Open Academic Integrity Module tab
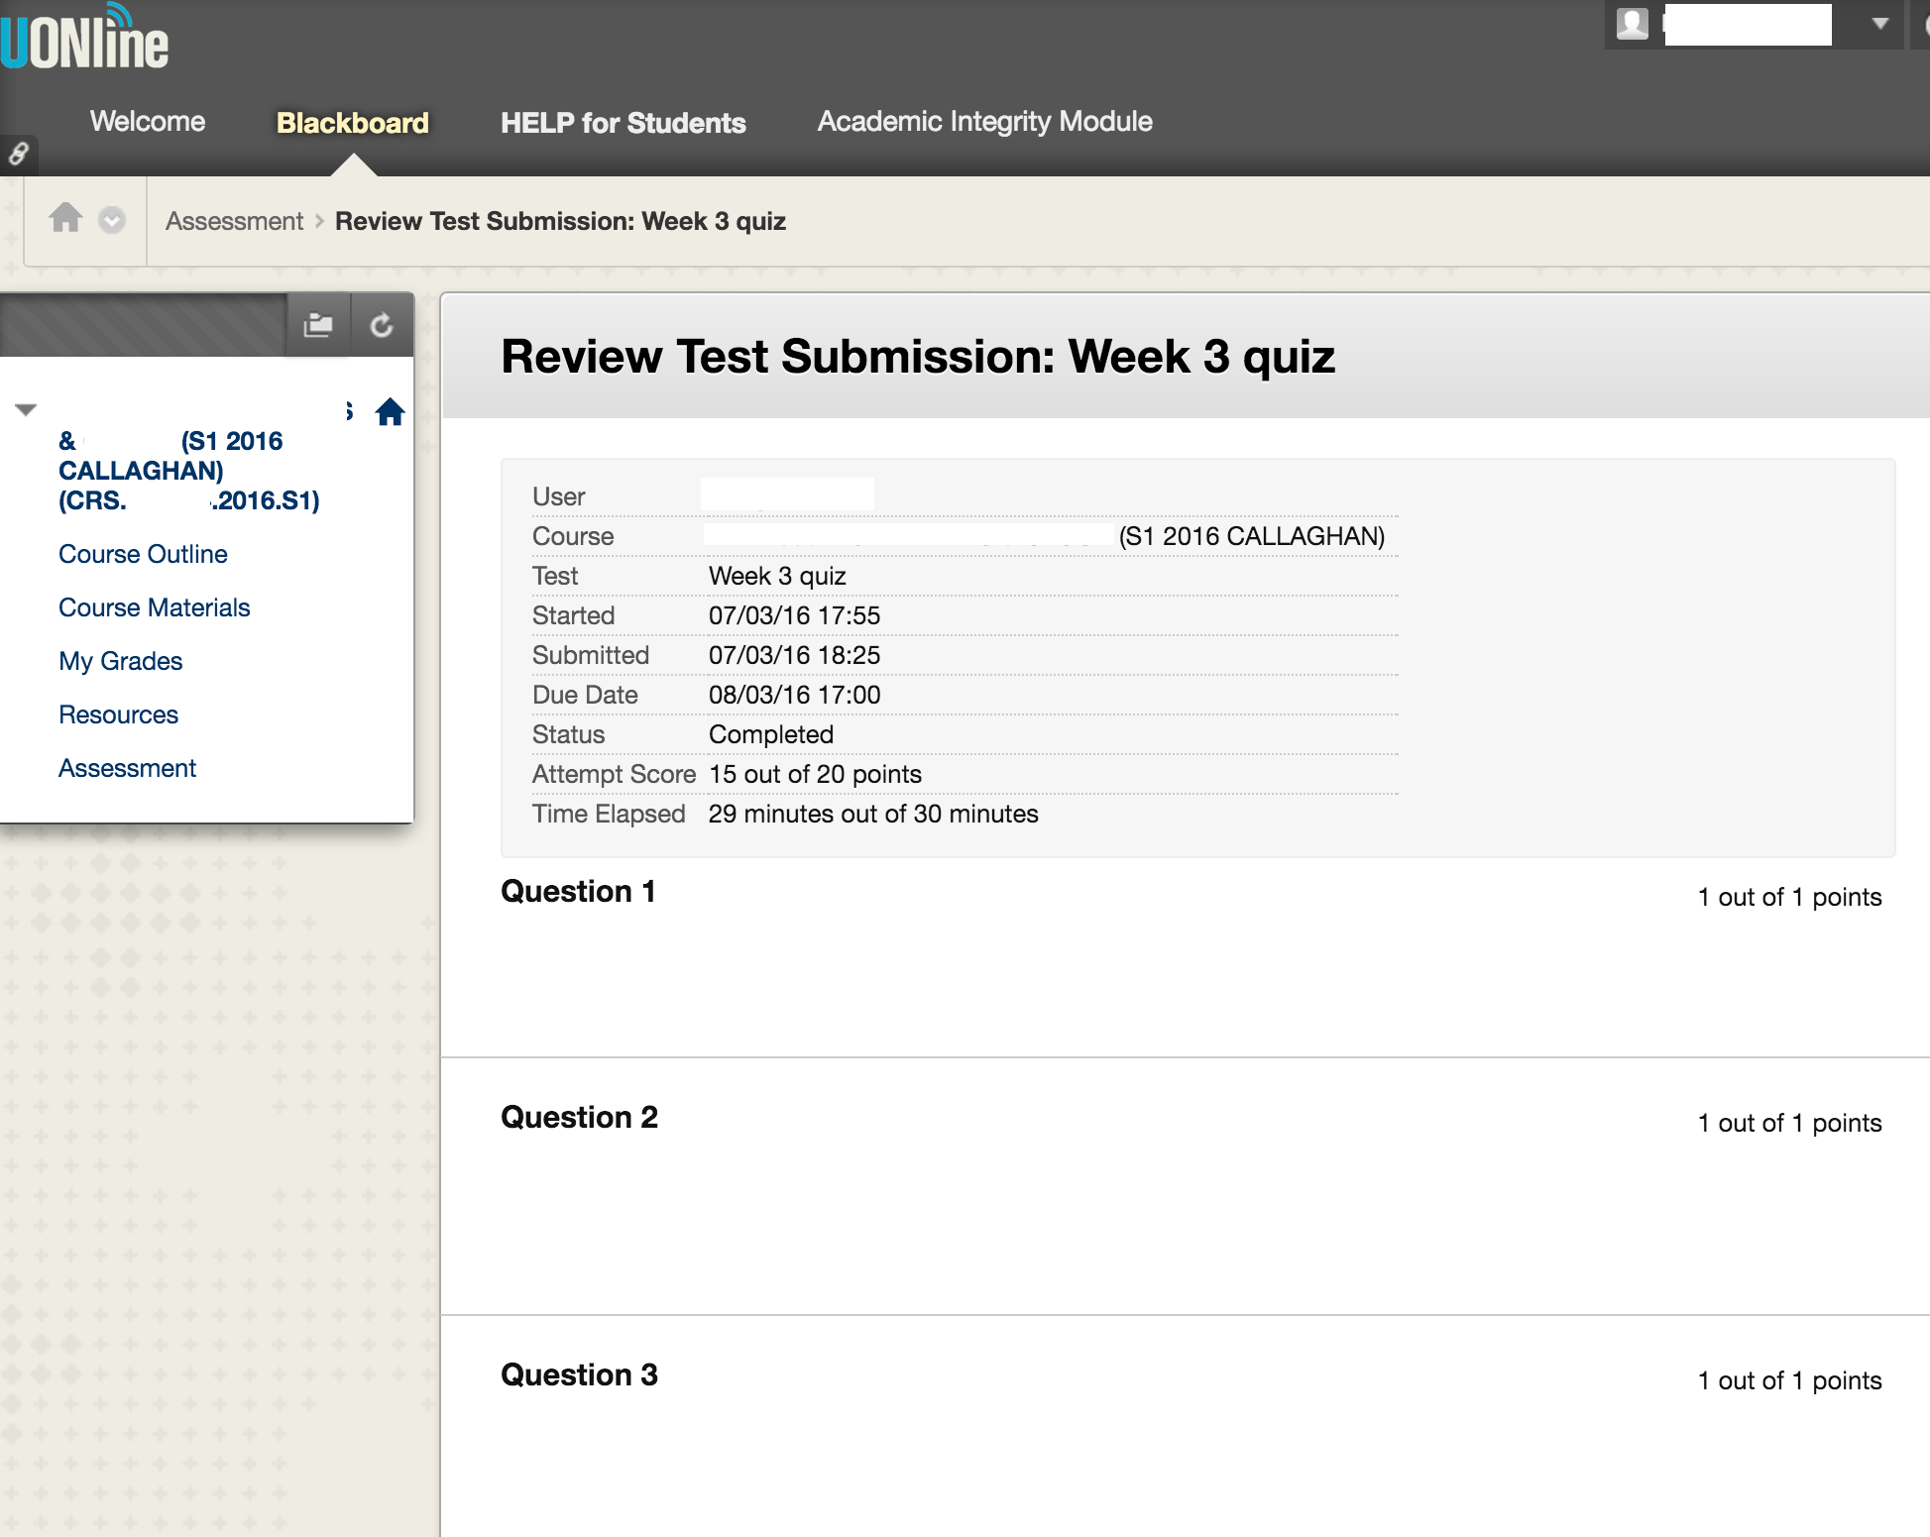1930x1537 pixels. tap(984, 121)
